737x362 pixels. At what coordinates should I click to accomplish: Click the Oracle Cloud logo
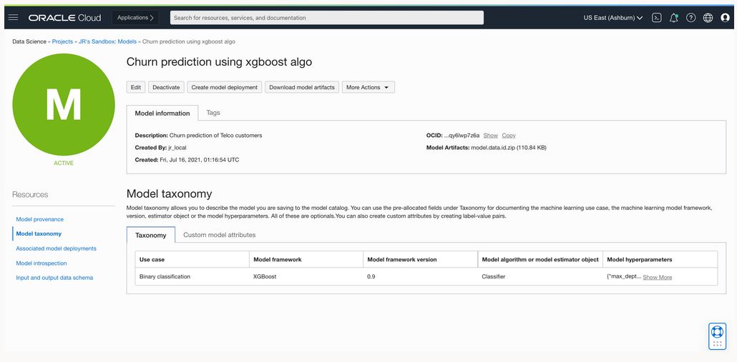point(65,18)
